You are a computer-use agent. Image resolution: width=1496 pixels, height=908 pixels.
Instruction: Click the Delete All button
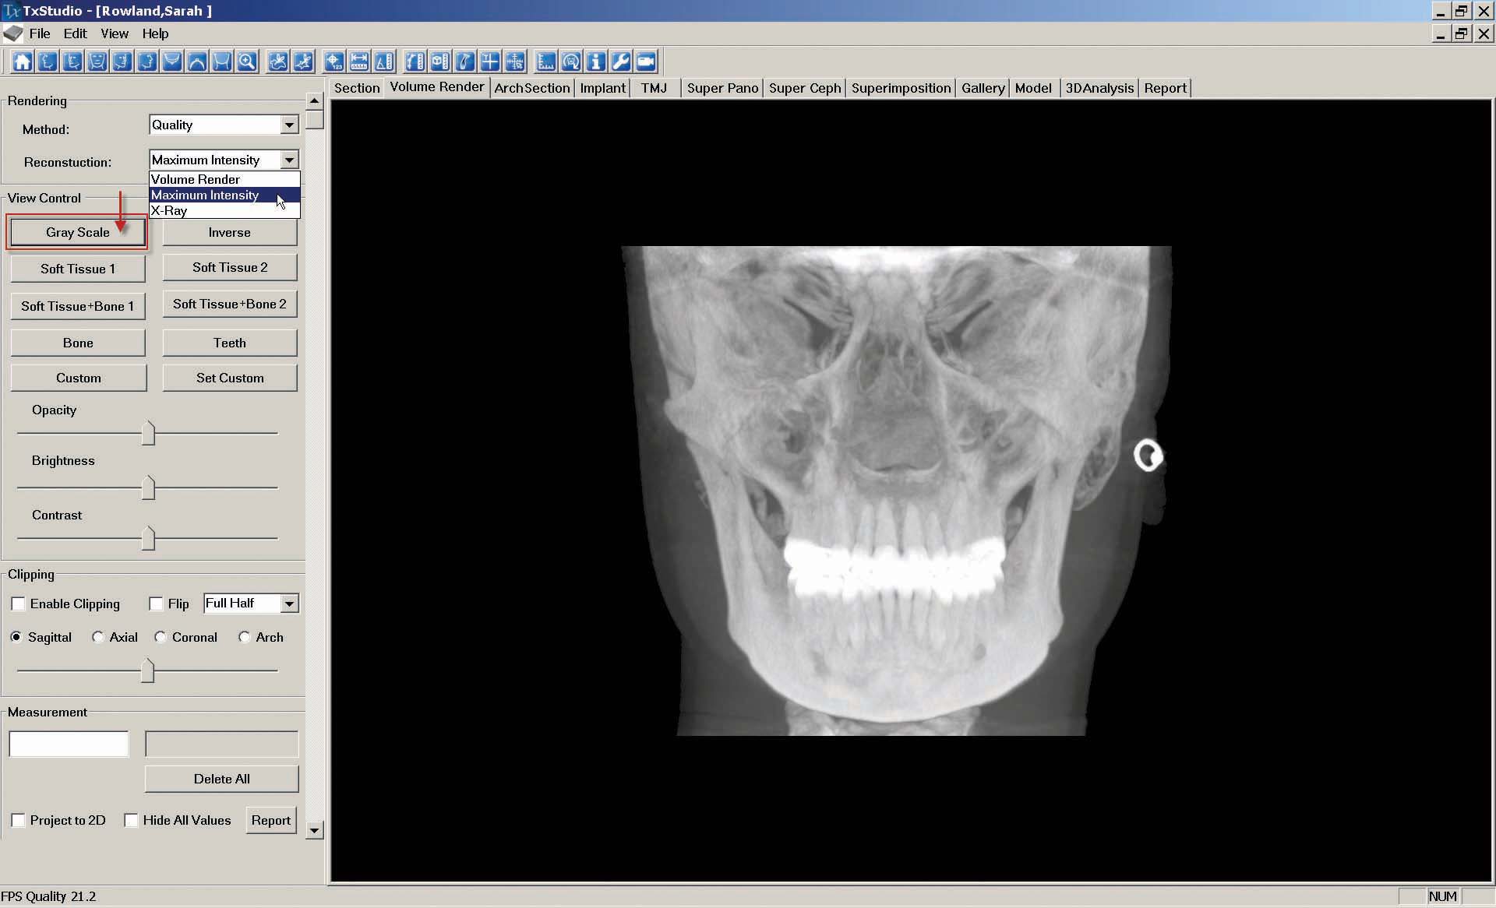point(221,779)
